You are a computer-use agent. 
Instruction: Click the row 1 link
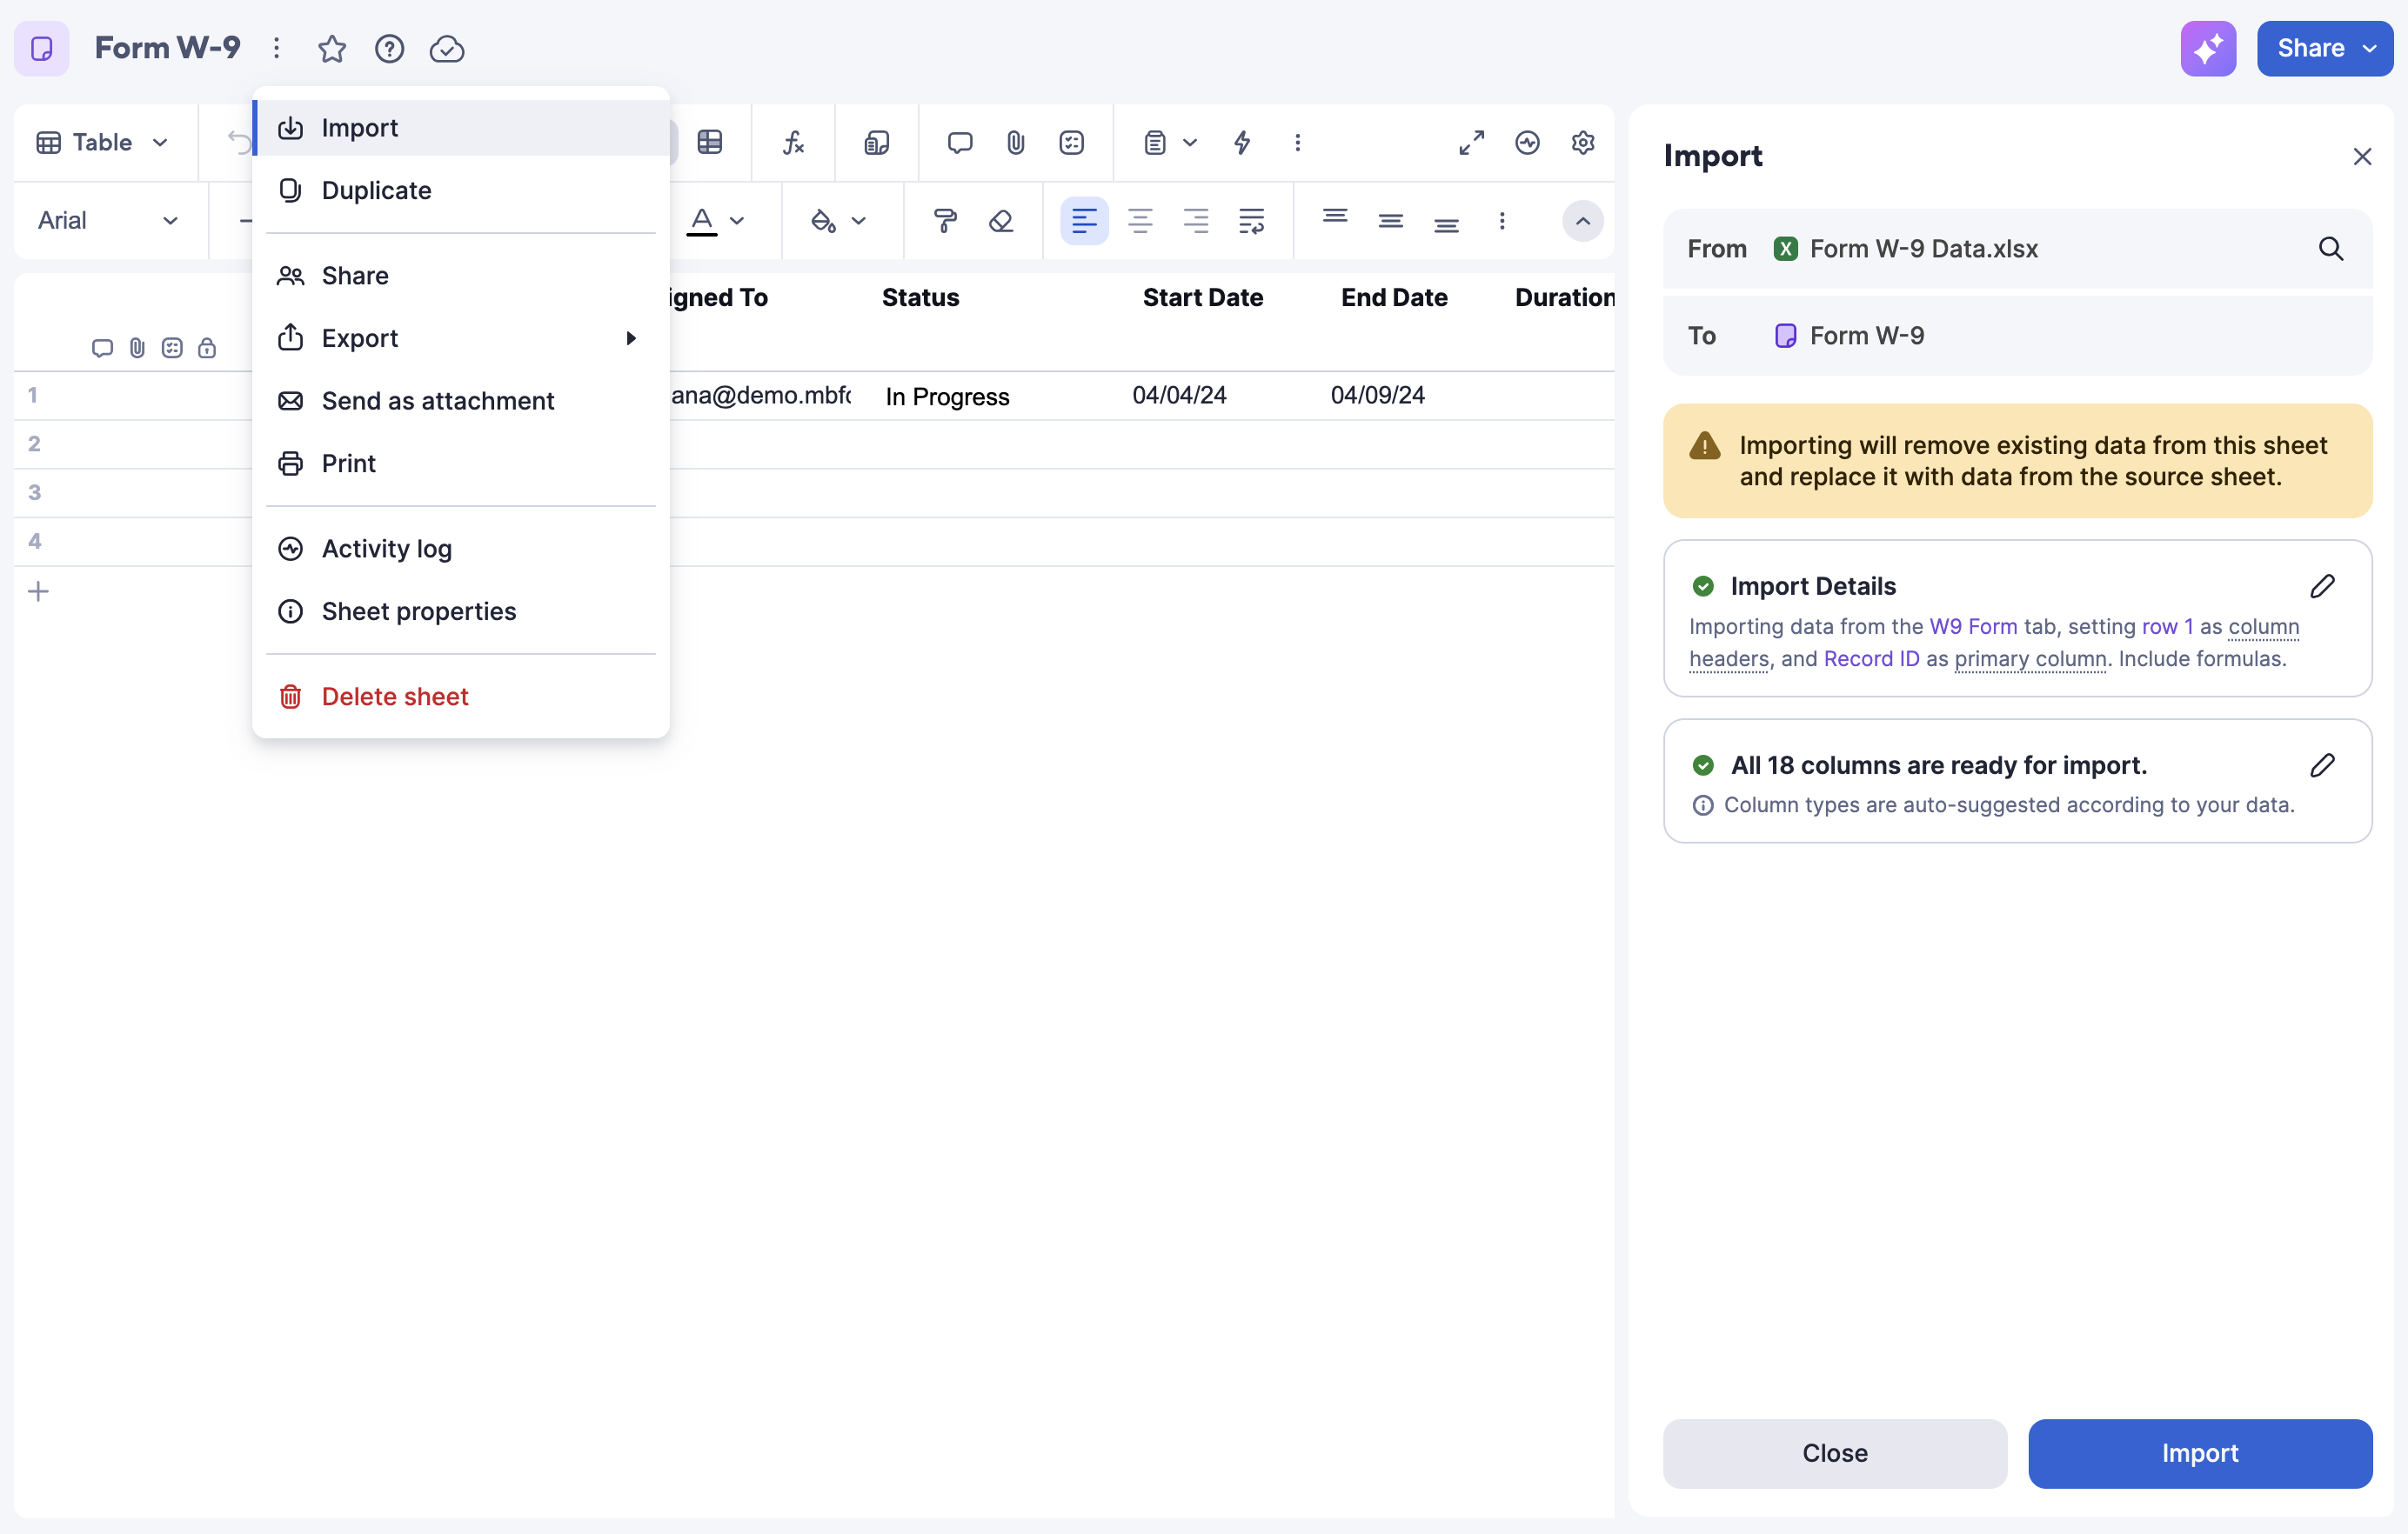coord(2167,625)
